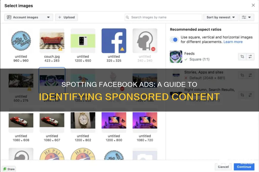Select the 1200 x 650 green image
The width and height of the screenshot is (259, 172).
click(83, 41)
